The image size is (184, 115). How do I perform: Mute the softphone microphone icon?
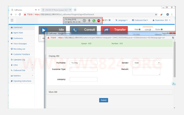pos(89,21)
